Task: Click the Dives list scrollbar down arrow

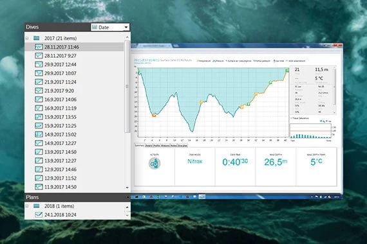Action: pos(127,187)
